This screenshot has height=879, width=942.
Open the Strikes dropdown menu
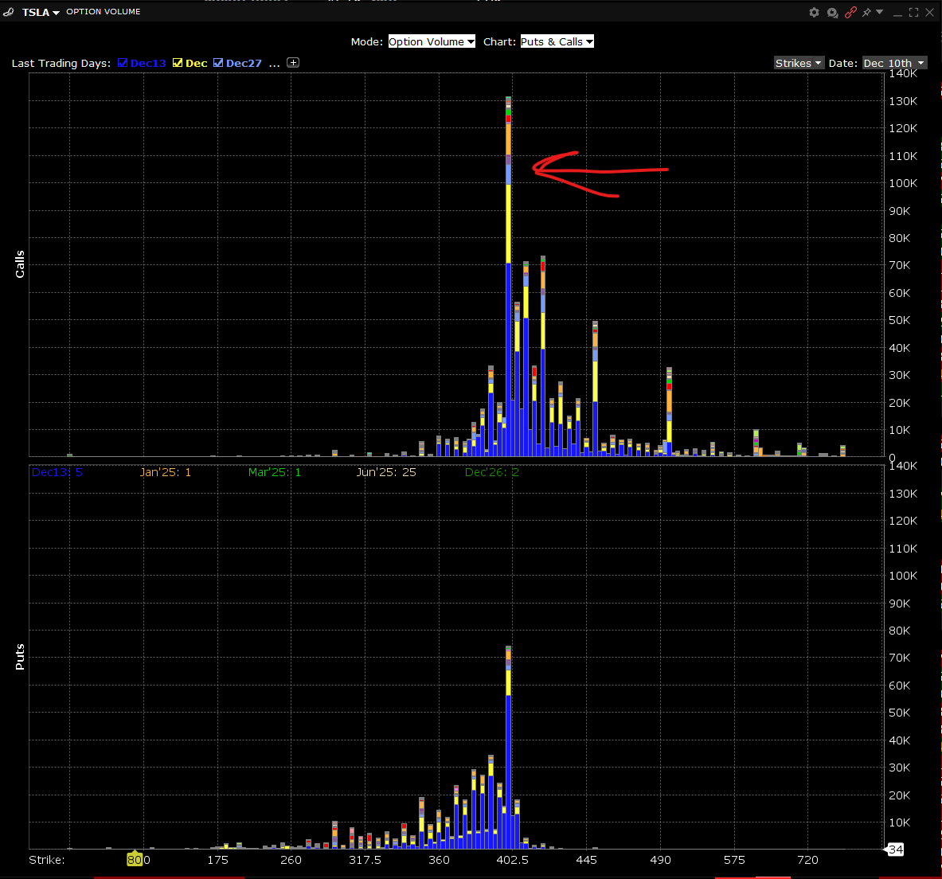799,63
